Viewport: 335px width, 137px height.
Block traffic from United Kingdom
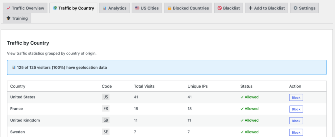click(296, 121)
